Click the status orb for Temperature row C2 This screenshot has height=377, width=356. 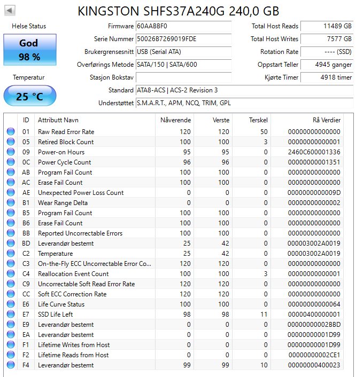pyautogui.click(x=11, y=254)
